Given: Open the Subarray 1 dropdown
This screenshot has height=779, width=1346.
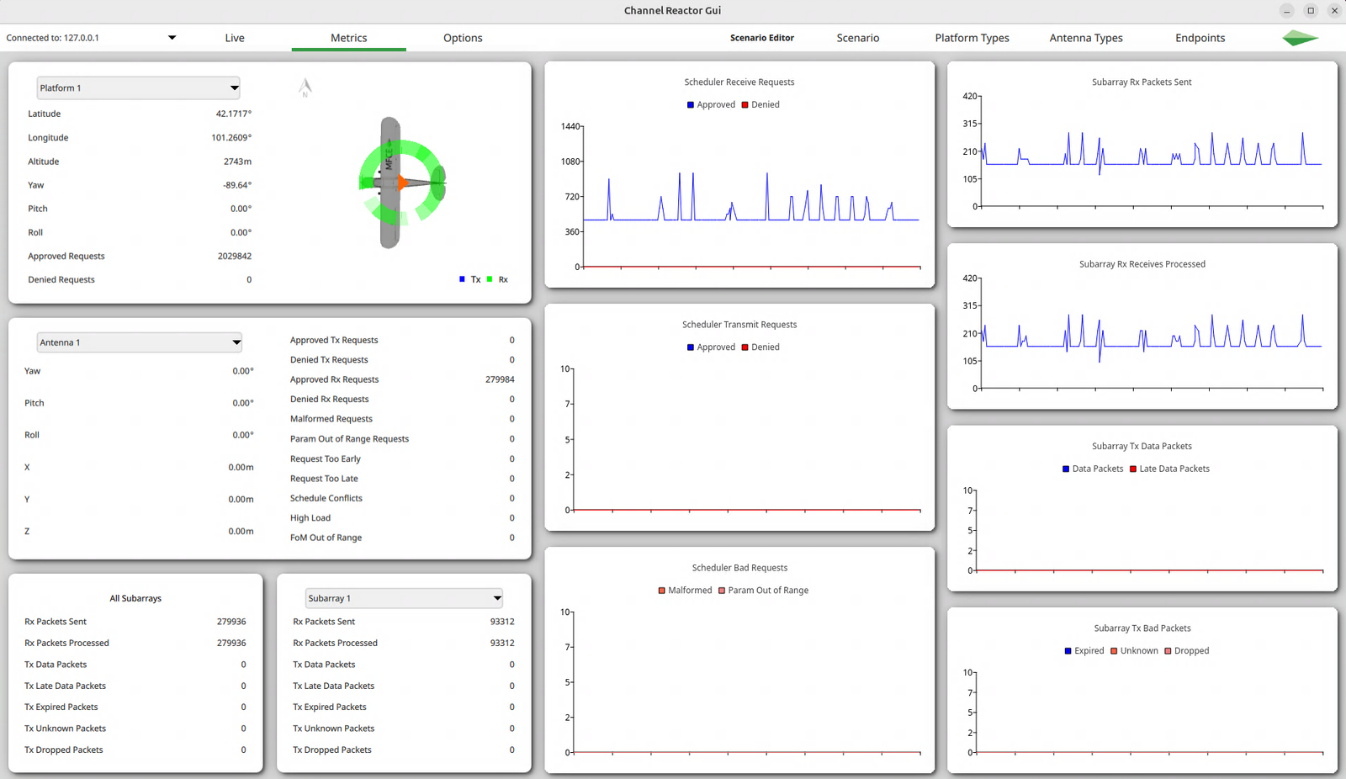Looking at the screenshot, I should [x=404, y=598].
